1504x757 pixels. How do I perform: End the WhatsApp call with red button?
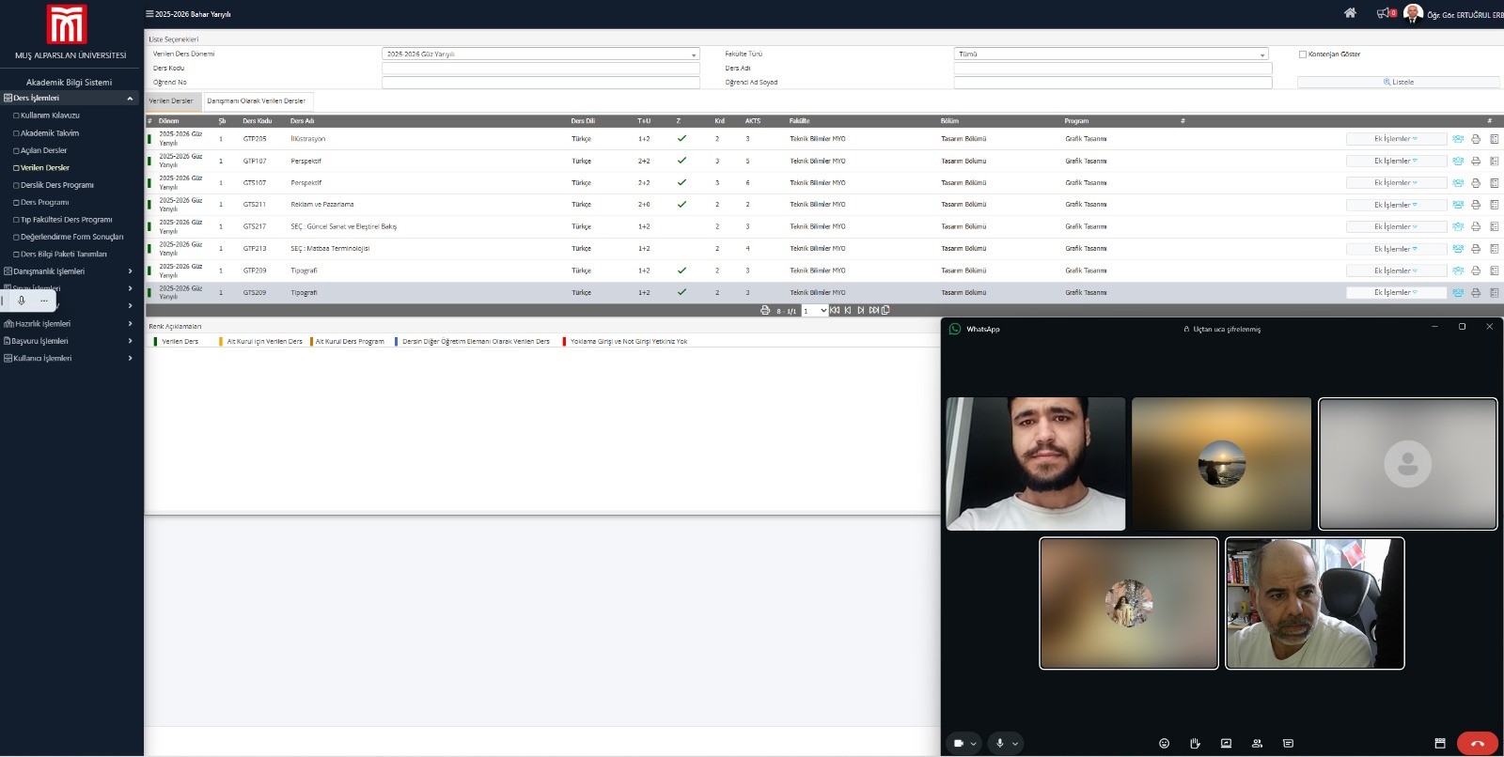coord(1477,743)
